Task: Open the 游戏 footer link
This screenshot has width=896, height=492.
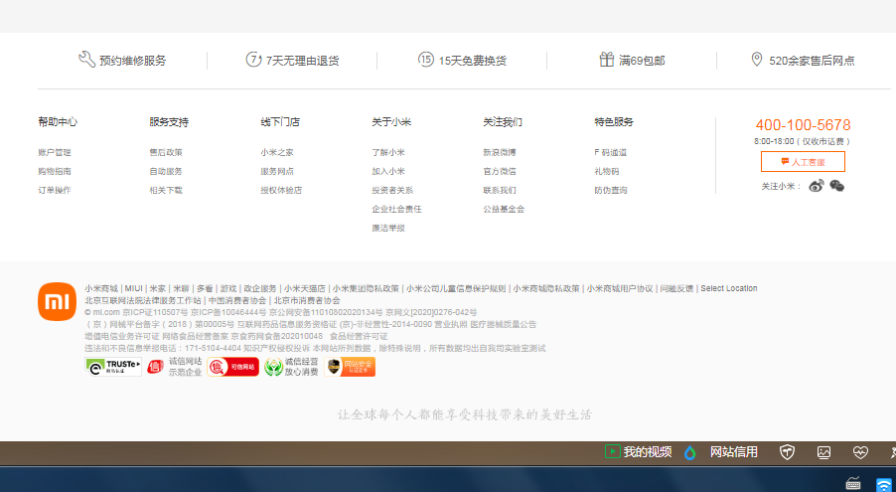Action: (228, 288)
